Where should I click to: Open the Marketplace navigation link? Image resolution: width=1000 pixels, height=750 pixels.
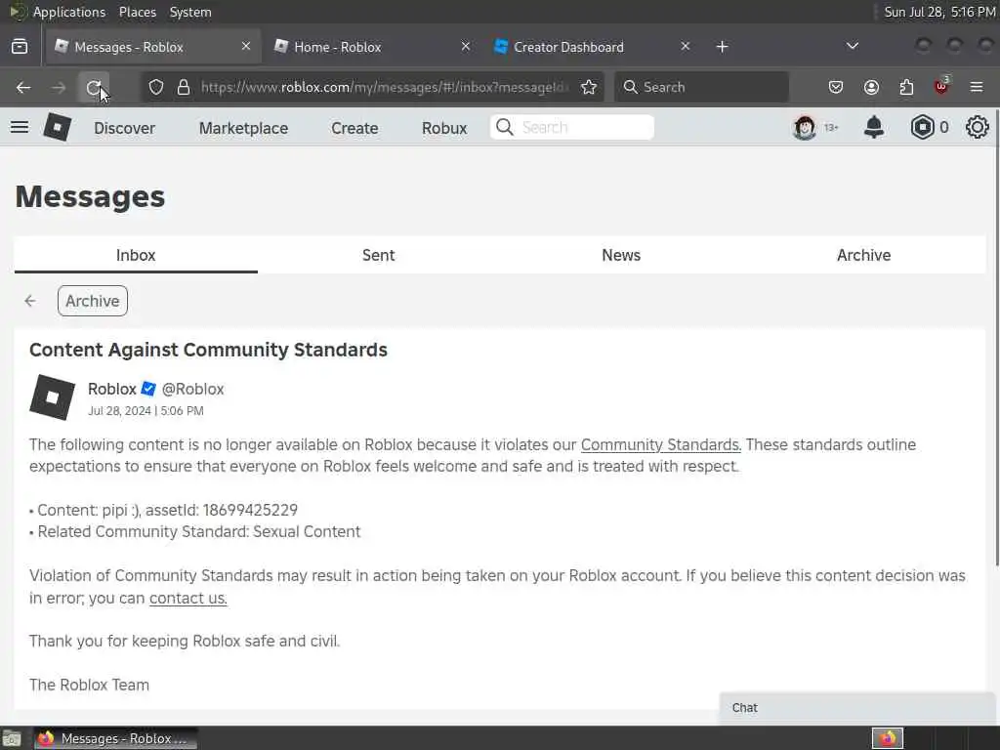(243, 128)
